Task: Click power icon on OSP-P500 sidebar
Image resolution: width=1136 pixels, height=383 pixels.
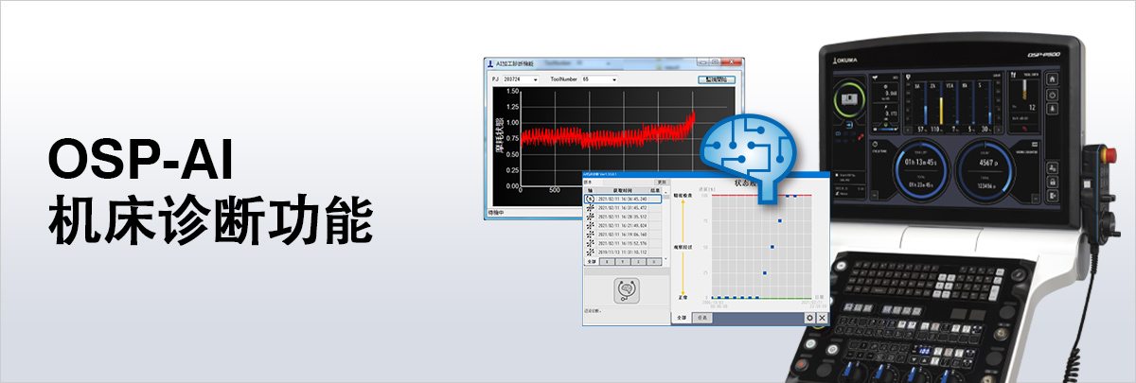Action: 1052,95
